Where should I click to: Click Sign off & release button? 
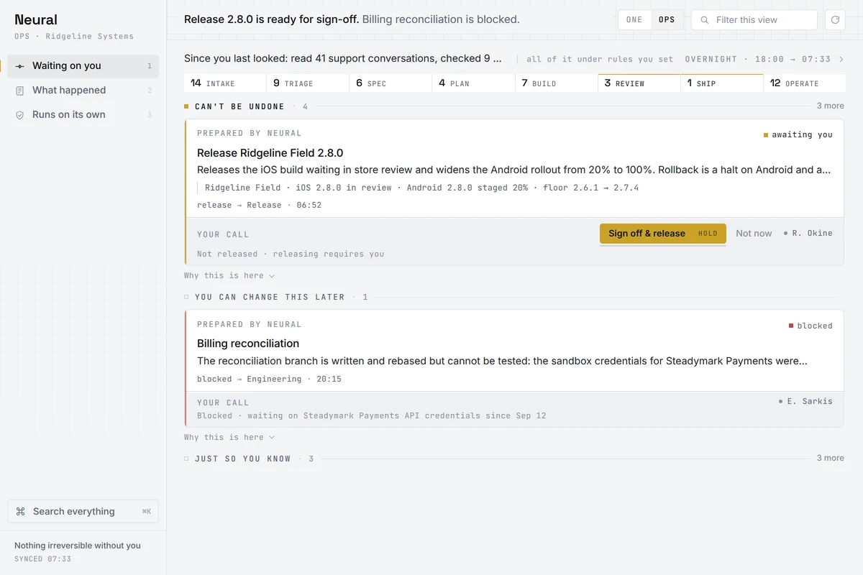pos(663,234)
